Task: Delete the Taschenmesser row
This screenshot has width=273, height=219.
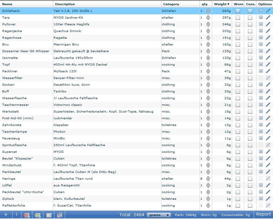Action: (261, 105)
